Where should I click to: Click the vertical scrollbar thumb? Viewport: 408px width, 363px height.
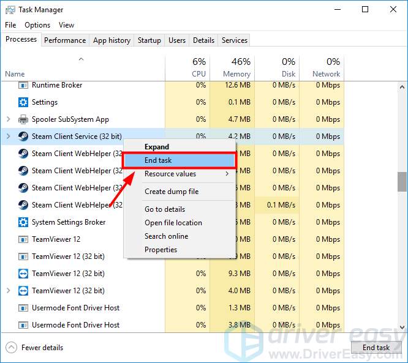402,181
